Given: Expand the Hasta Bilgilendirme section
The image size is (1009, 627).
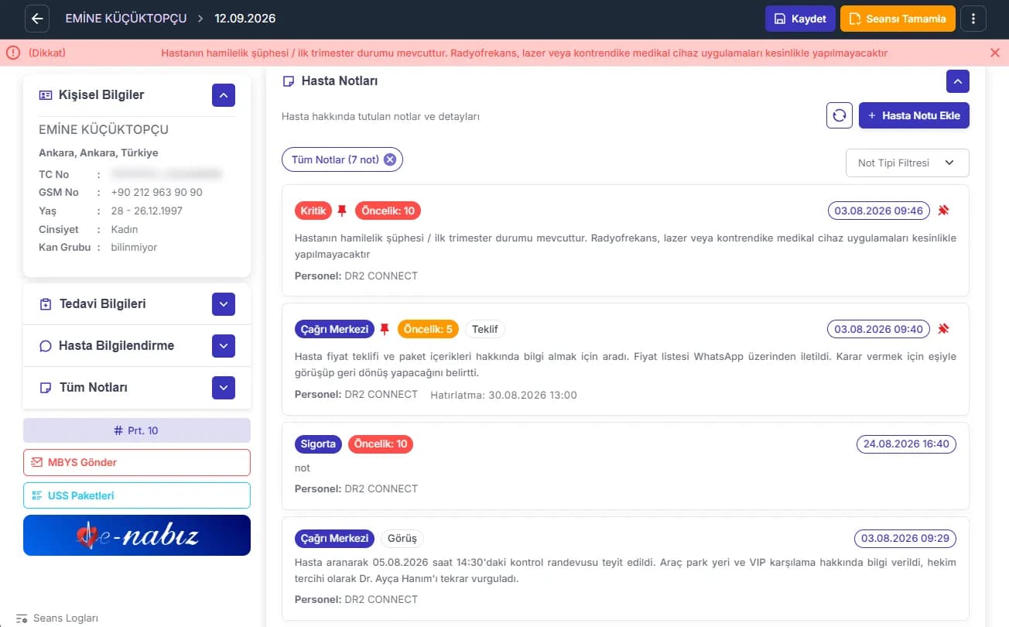Looking at the screenshot, I should pos(224,346).
